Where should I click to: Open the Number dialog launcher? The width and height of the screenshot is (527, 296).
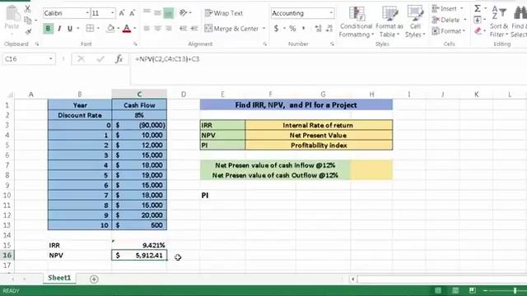332,44
